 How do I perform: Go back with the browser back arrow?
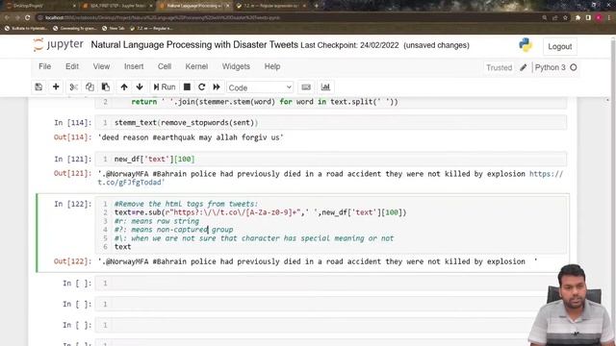[x=7, y=17]
